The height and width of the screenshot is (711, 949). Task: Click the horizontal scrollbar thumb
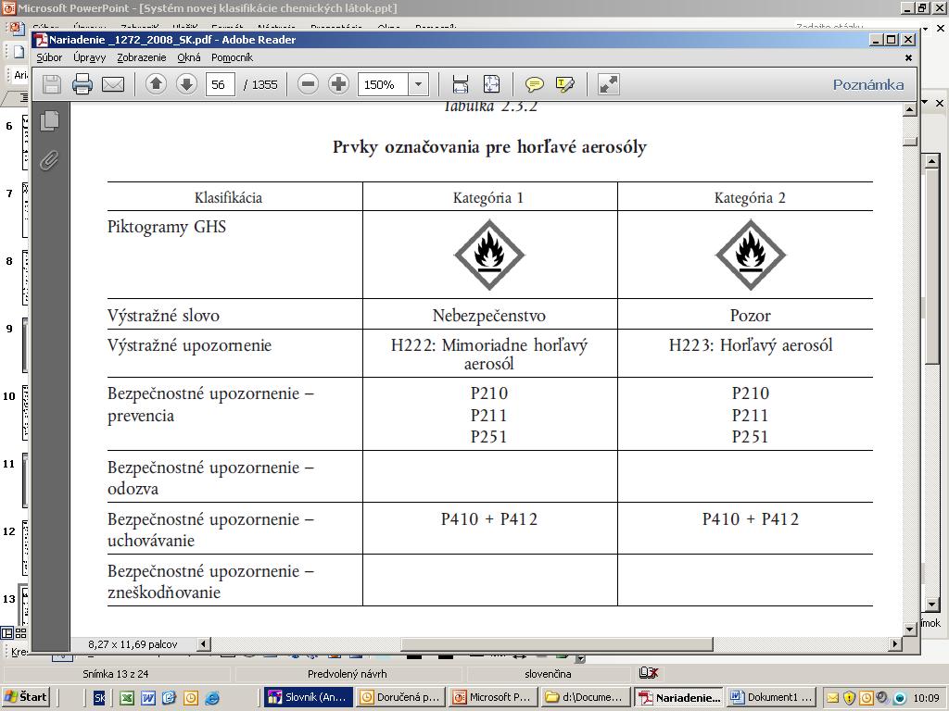(557, 644)
